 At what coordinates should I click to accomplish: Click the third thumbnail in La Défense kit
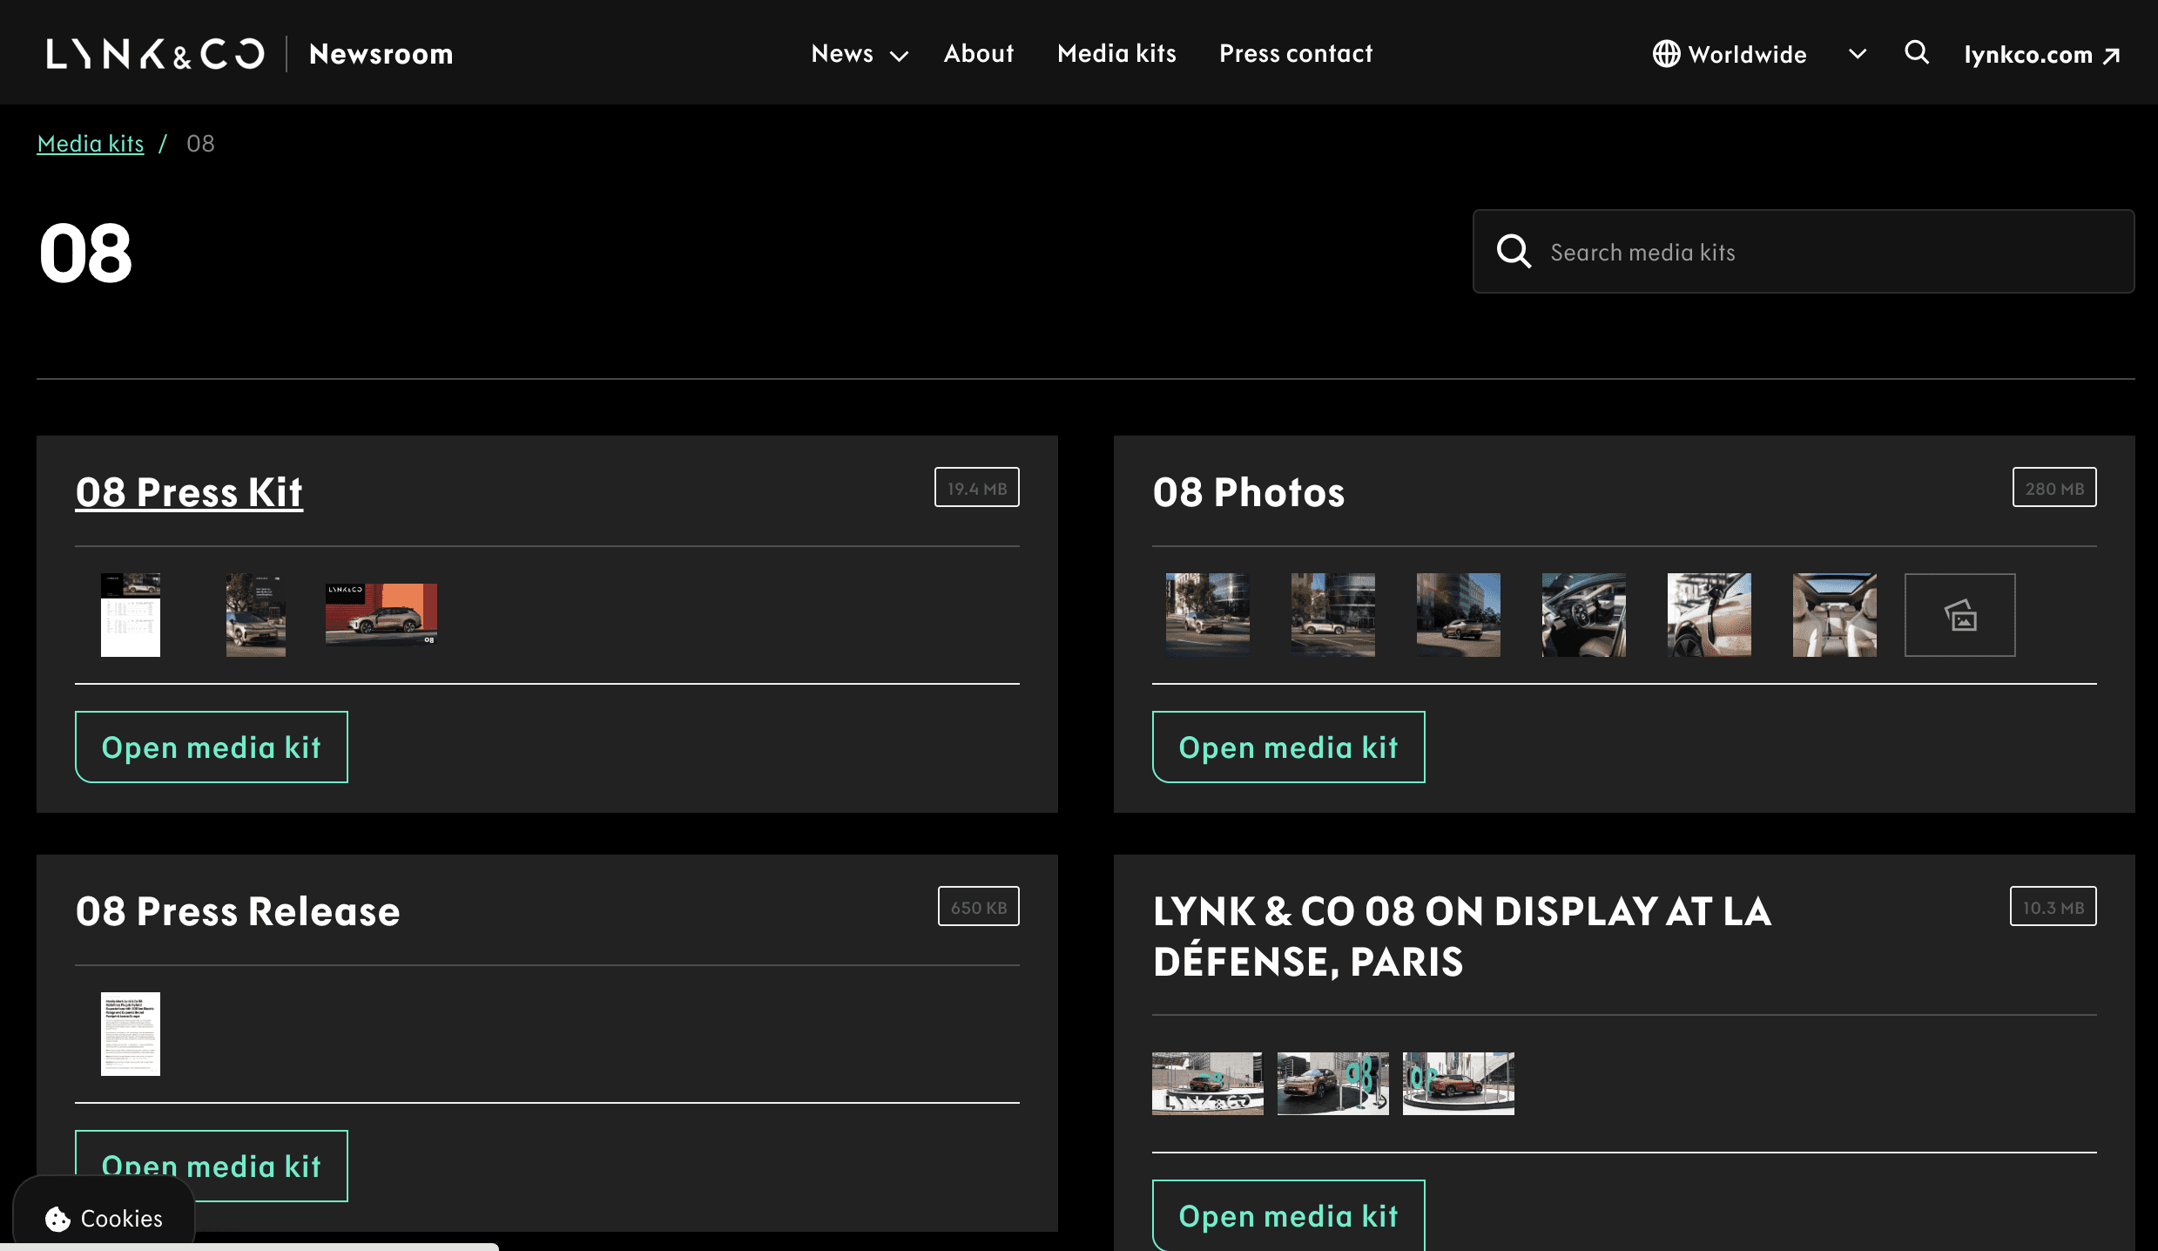click(1459, 1084)
